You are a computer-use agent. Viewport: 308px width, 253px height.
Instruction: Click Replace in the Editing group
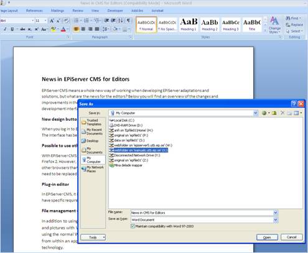(294, 25)
